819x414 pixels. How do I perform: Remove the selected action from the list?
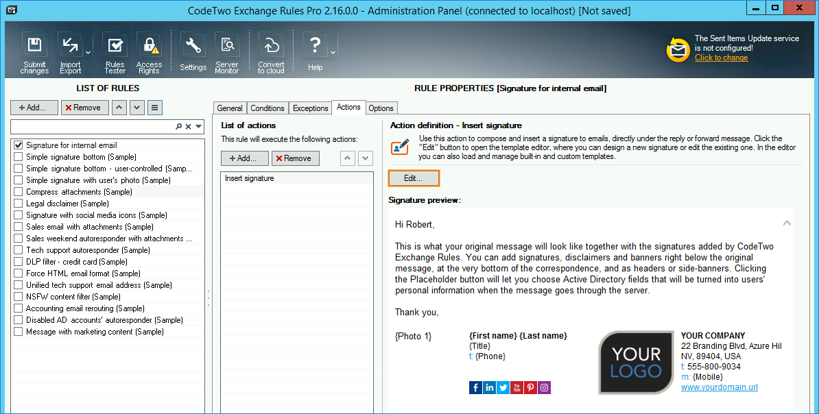(x=295, y=158)
